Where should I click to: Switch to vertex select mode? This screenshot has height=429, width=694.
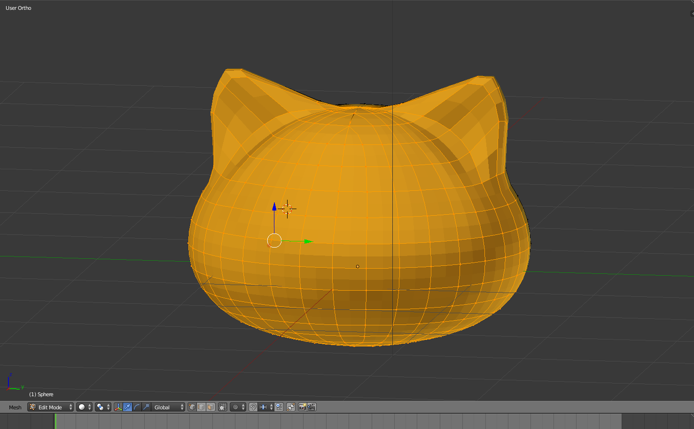(192, 407)
